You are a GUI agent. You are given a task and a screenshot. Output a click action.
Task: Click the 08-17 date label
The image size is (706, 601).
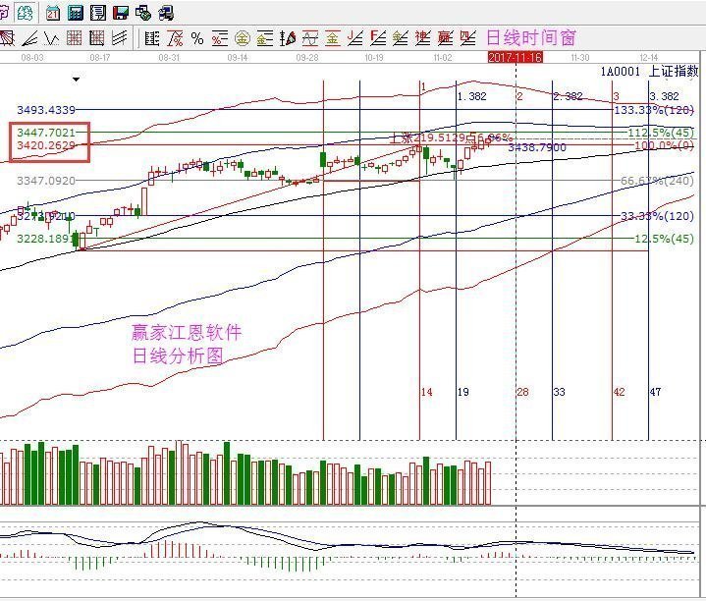click(100, 58)
